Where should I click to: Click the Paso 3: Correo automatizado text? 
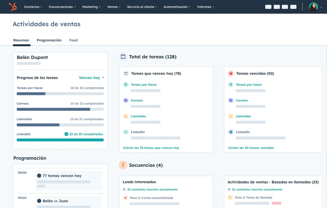point(152,198)
